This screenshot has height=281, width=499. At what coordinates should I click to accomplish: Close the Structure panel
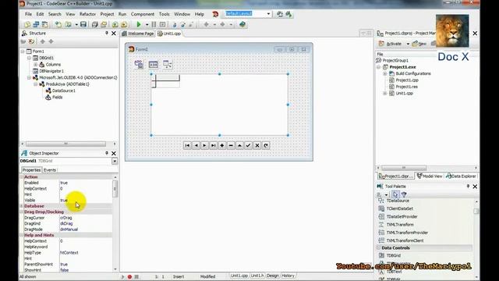[114, 33]
